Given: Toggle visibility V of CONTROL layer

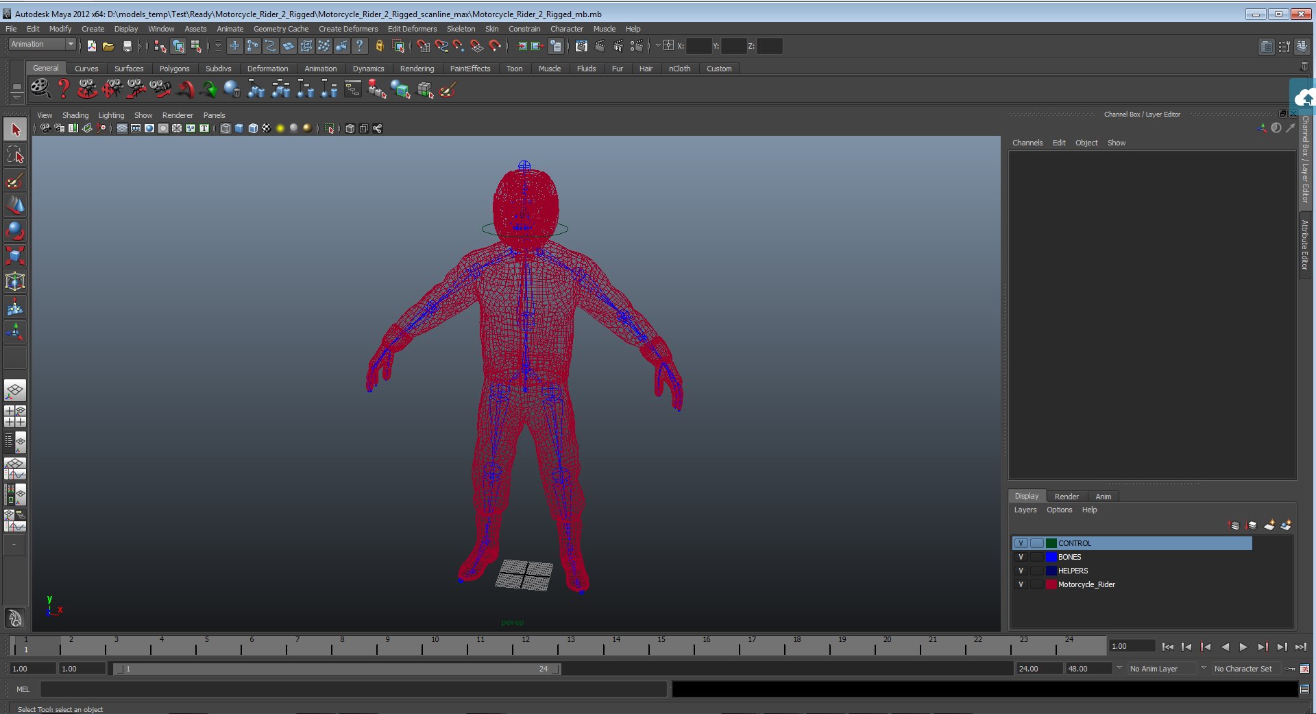Looking at the screenshot, I should point(1021,543).
